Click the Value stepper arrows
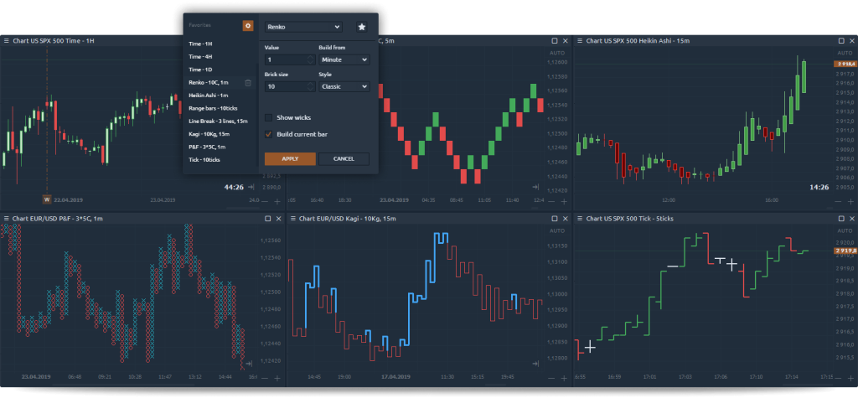858x398 pixels. coord(311,59)
